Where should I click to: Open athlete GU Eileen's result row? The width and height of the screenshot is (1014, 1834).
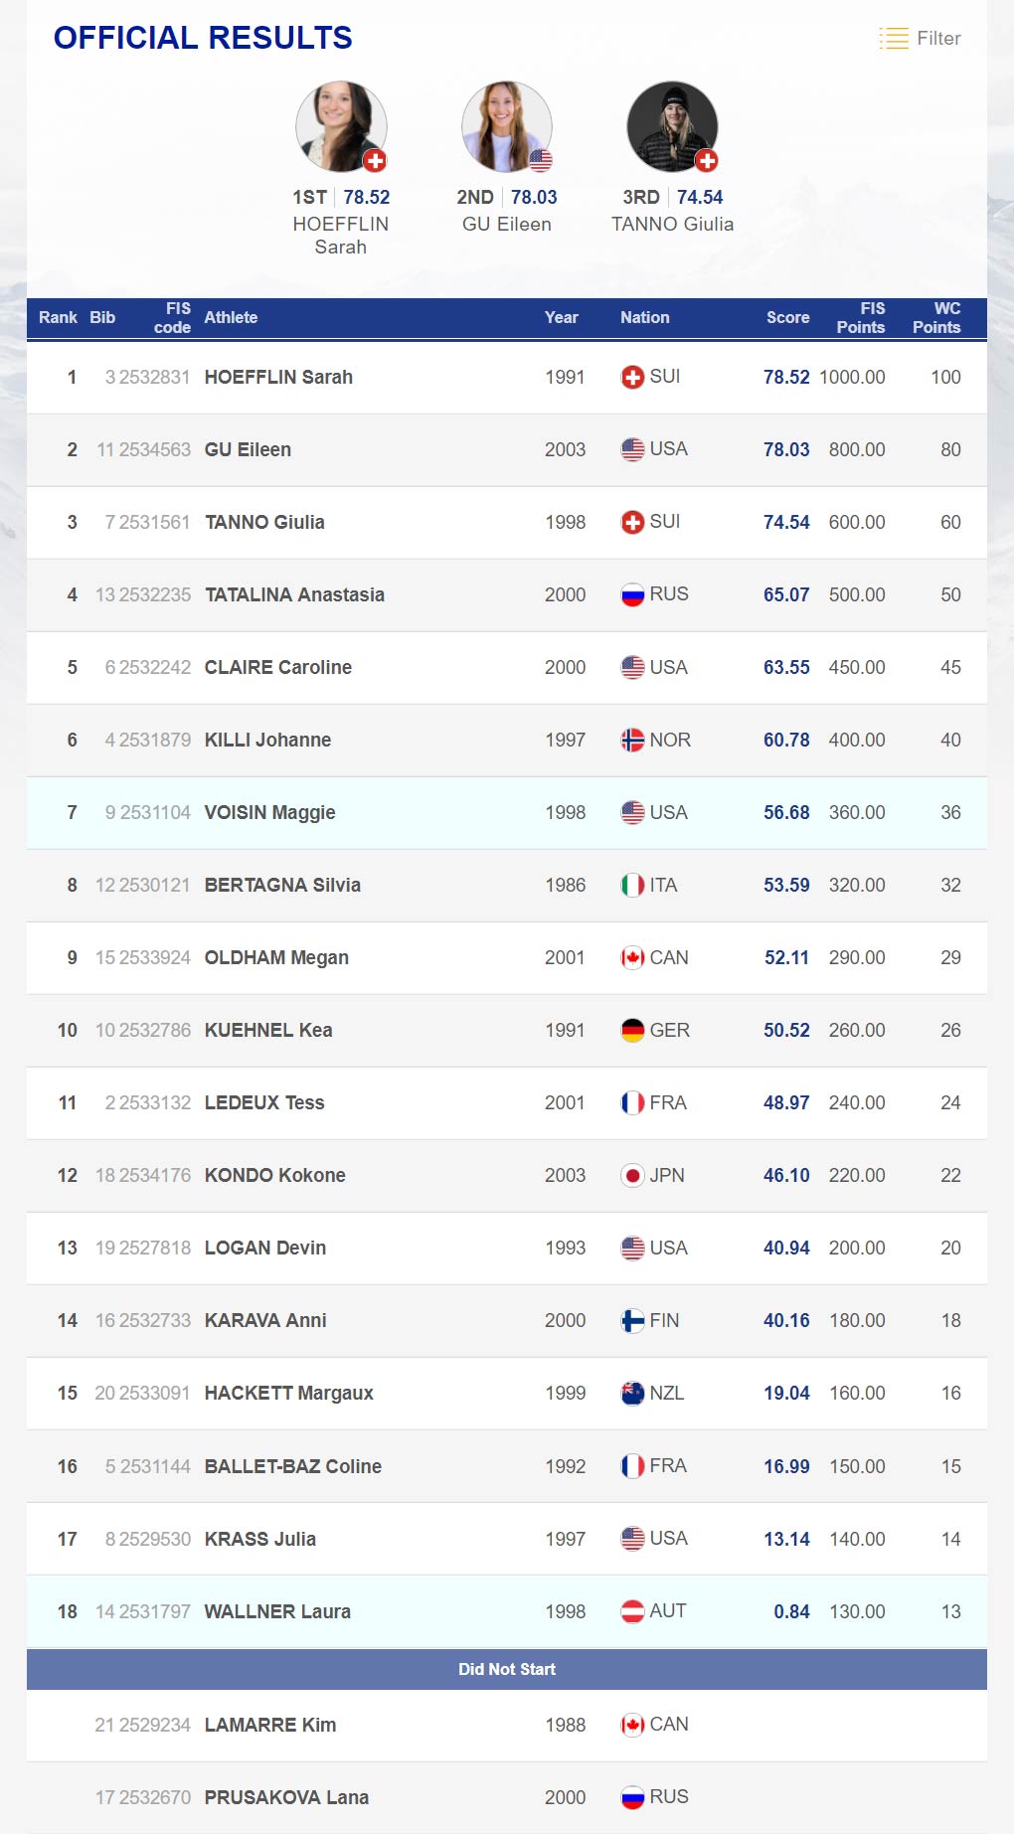pos(248,450)
